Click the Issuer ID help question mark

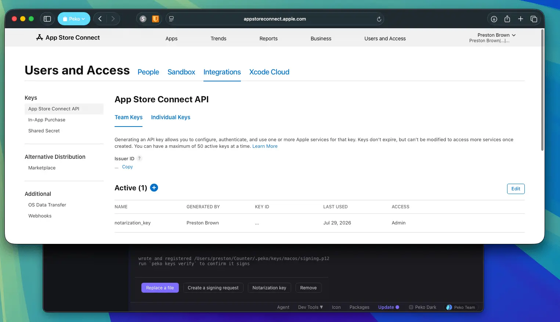pos(139,158)
